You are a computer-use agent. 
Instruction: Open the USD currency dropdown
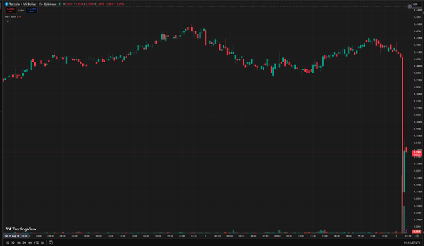tap(417, 4)
